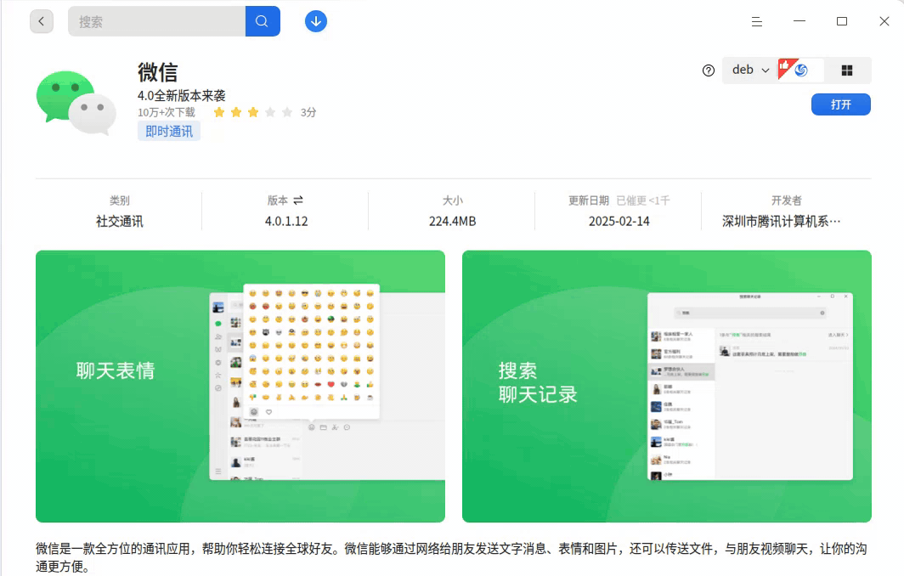Click the 已催更 <1千 label

click(643, 200)
